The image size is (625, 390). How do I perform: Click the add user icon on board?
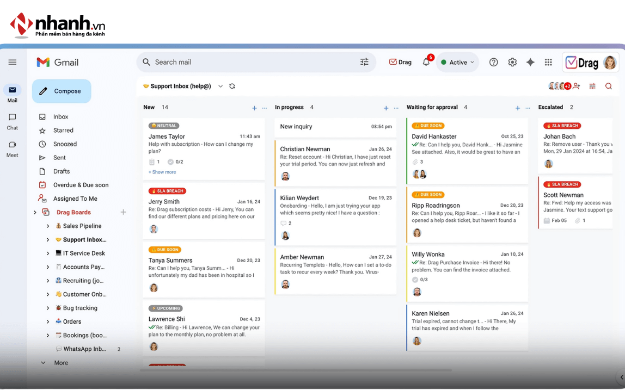577,86
